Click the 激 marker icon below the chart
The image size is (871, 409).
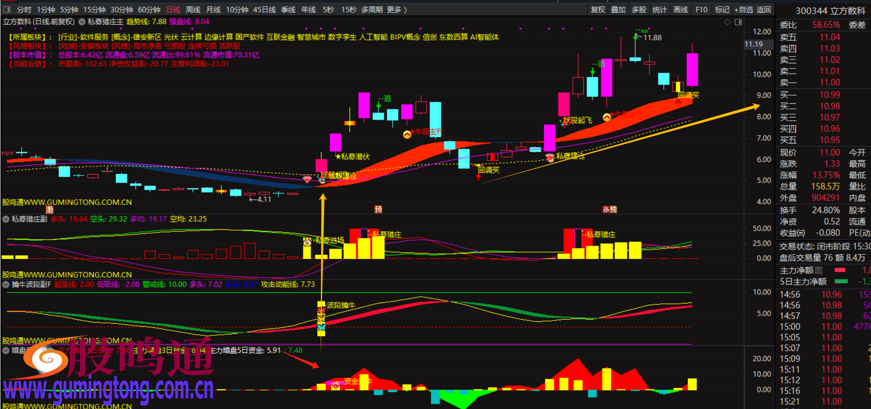click(49, 209)
